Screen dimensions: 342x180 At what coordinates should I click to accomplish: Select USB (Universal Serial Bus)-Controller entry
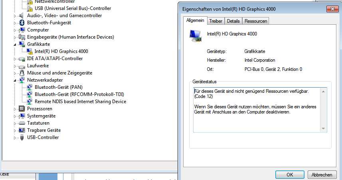73,8
